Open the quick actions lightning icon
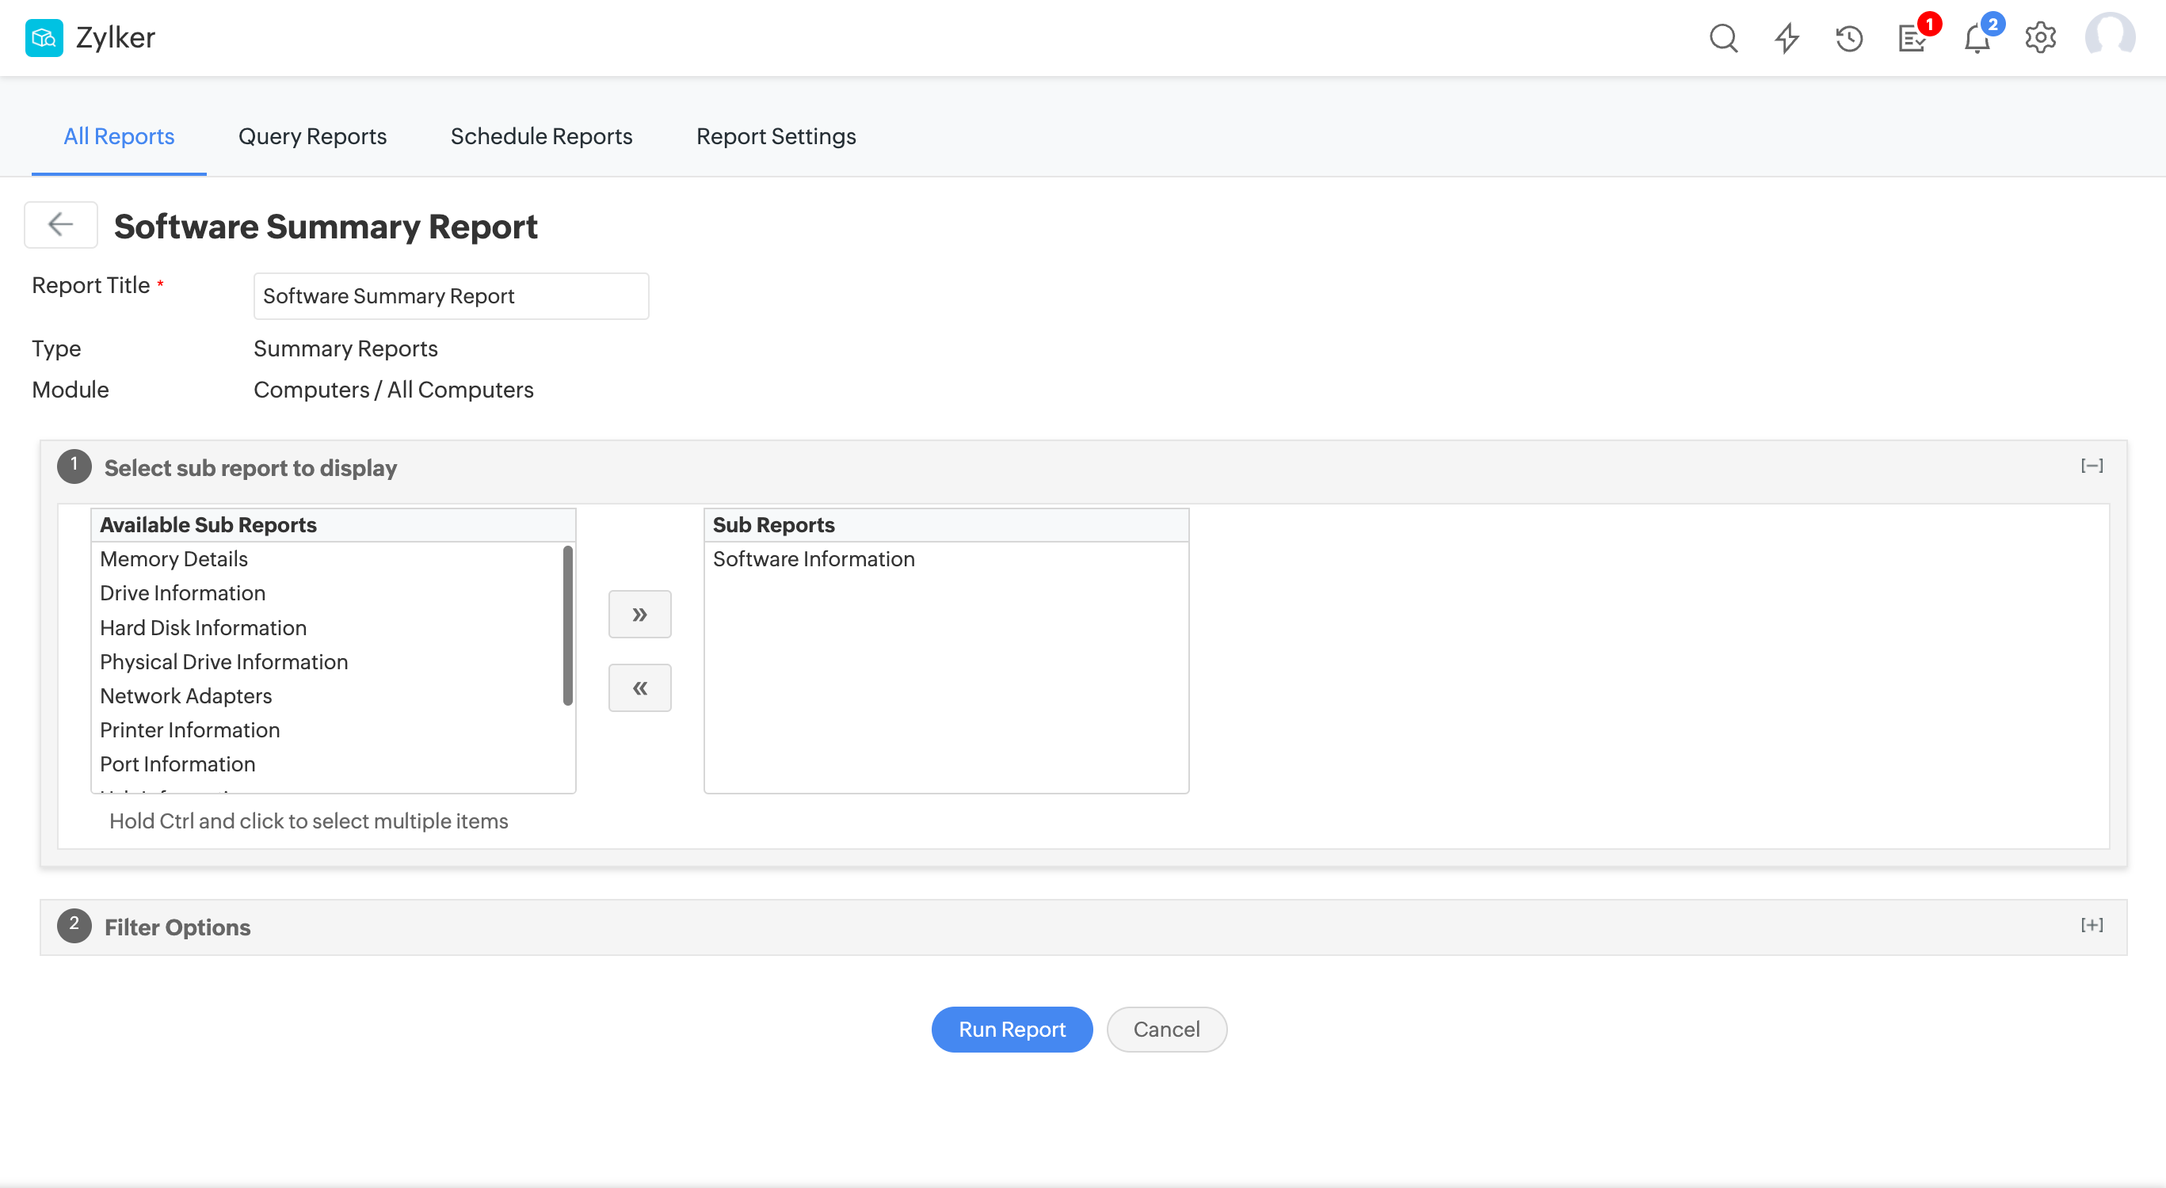 [x=1787, y=39]
